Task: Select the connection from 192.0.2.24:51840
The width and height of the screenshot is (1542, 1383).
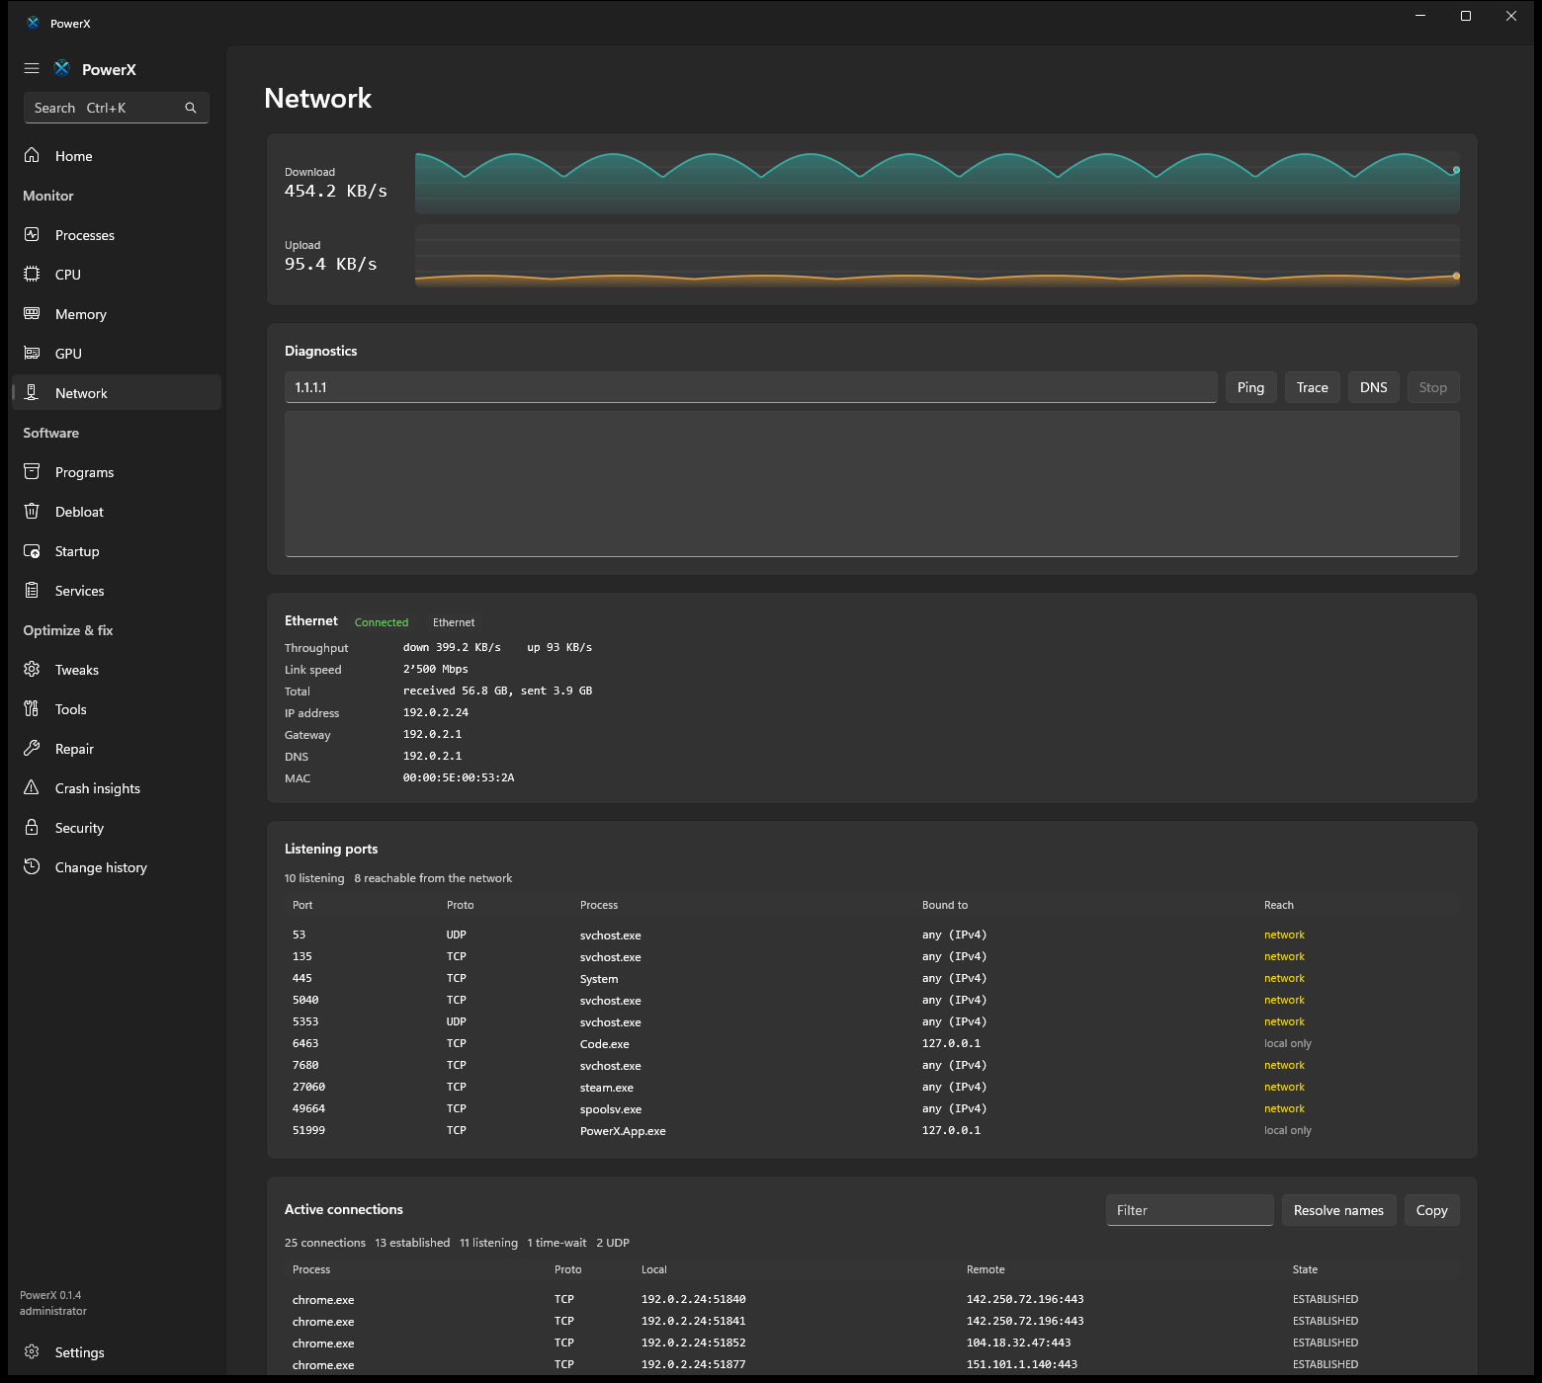Action: pyautogui.click(x=872, y=1299)
